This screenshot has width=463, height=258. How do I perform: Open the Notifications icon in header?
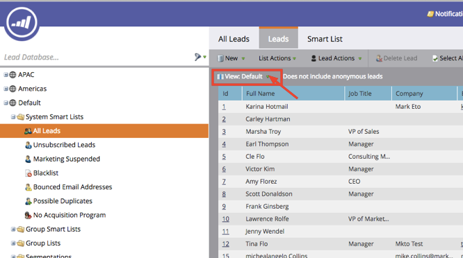coord(430,14)
